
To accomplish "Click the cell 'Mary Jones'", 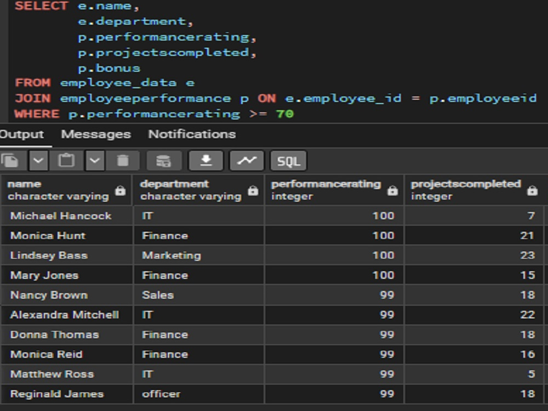I will (67, 276).
